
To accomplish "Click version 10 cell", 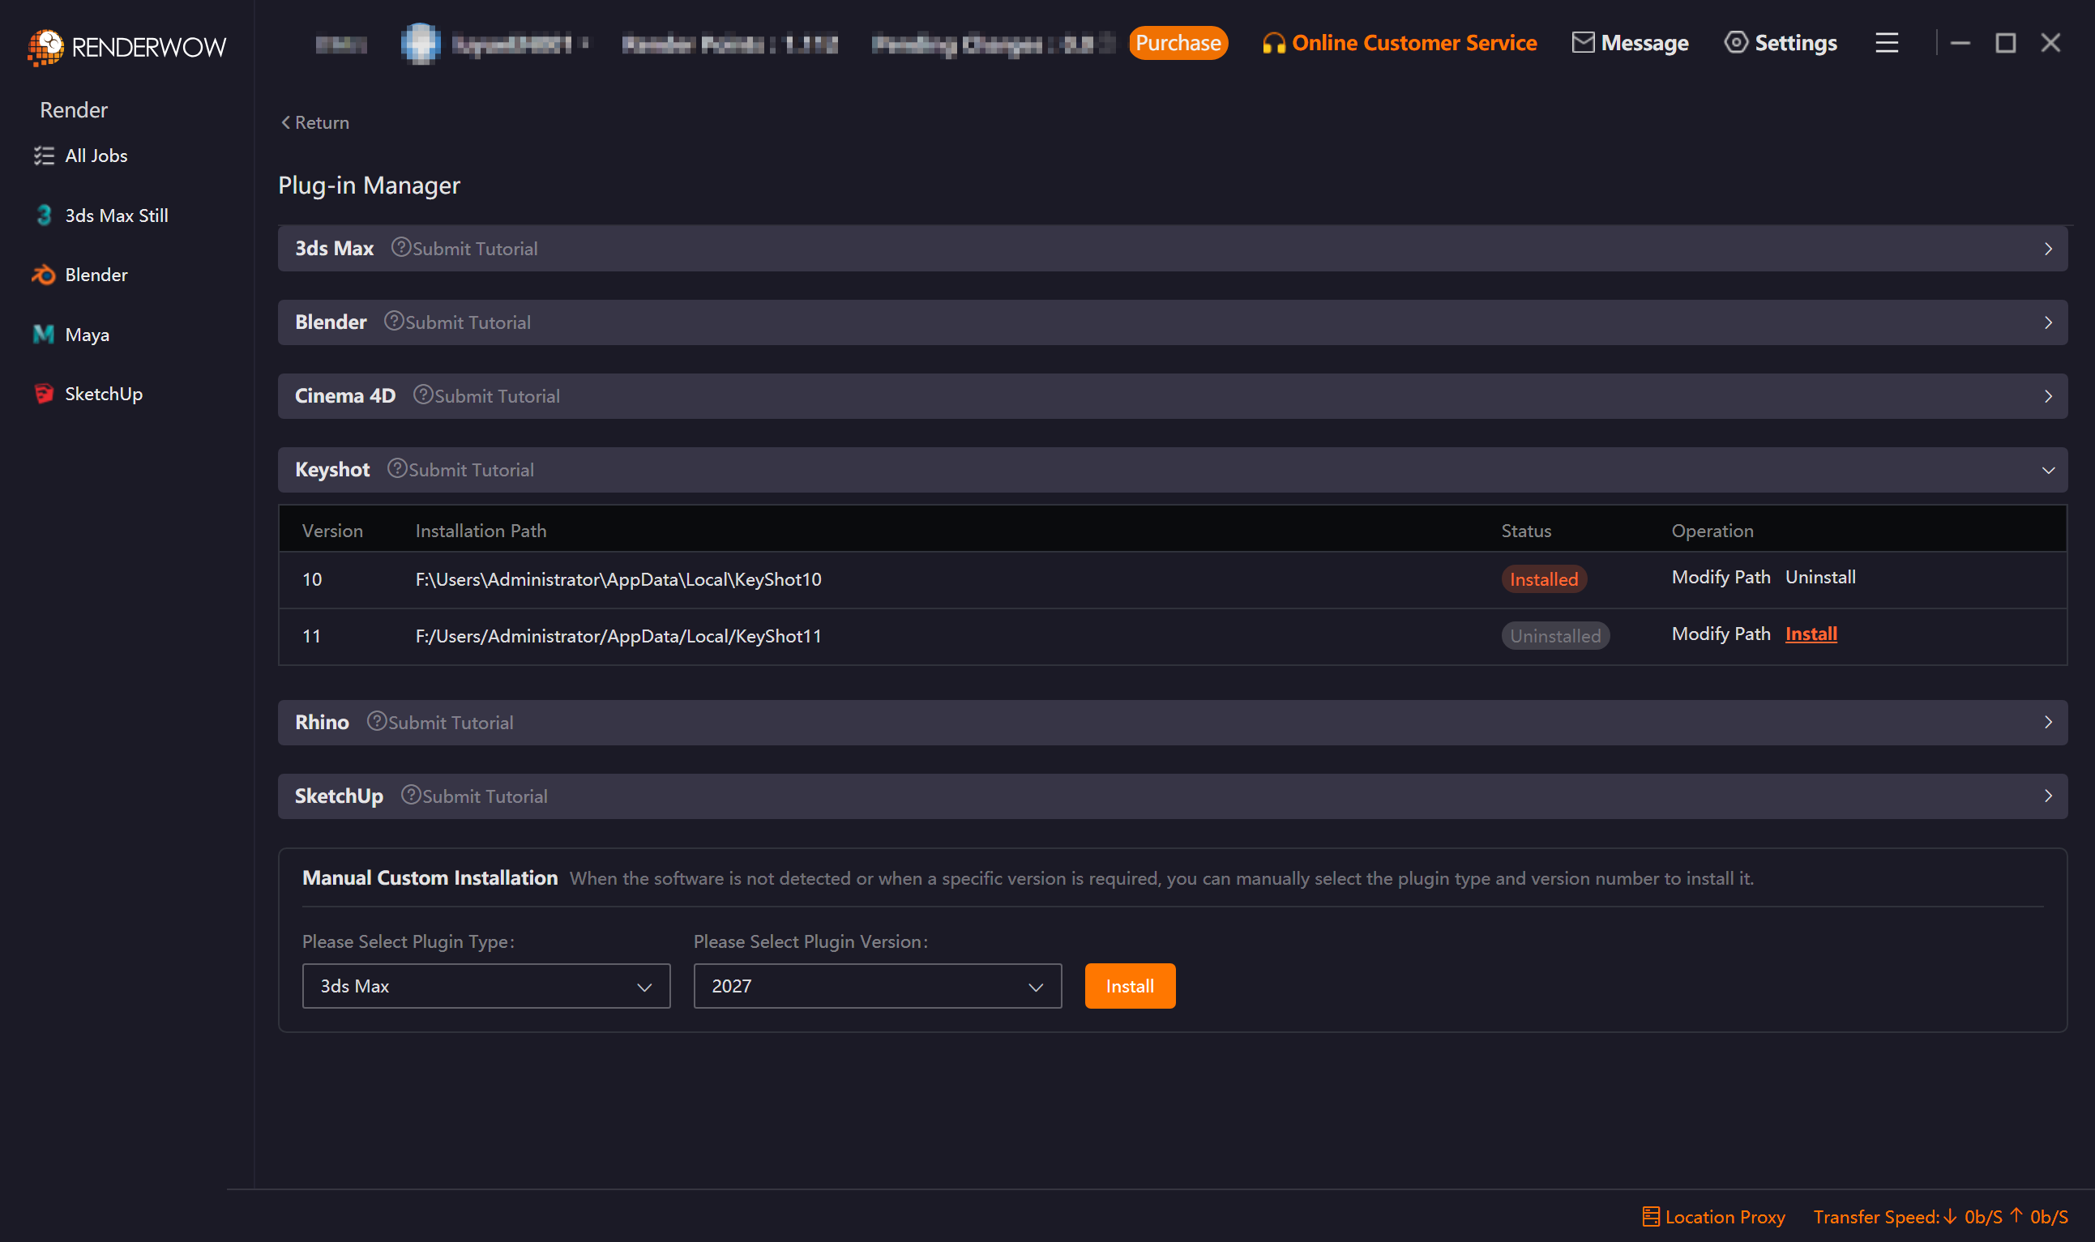I will (x=311, y=579).
